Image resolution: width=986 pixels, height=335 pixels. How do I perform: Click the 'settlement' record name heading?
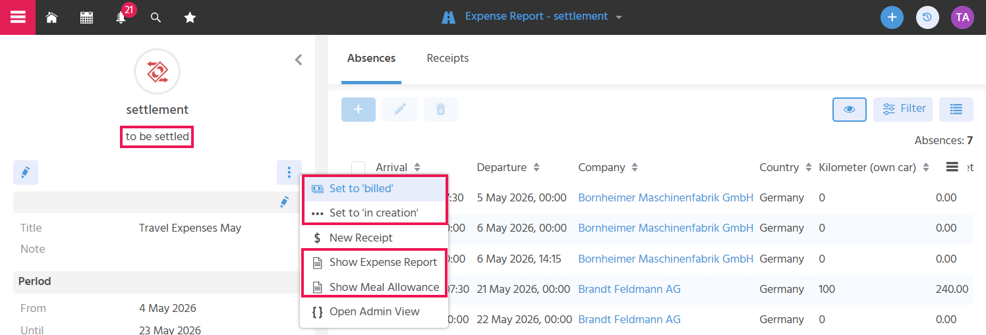[157, 110]
